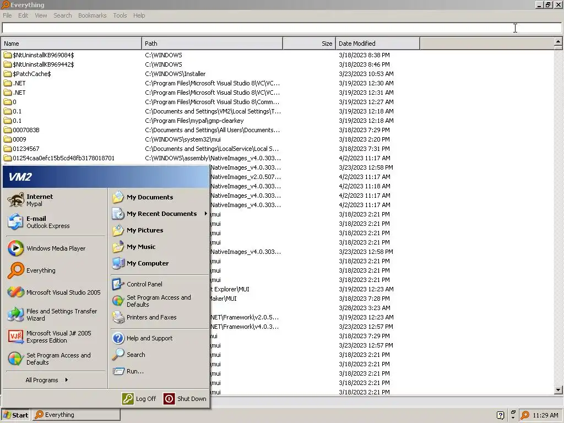
Task: Select Everything taskbar button
Action: tap(77, 415)
